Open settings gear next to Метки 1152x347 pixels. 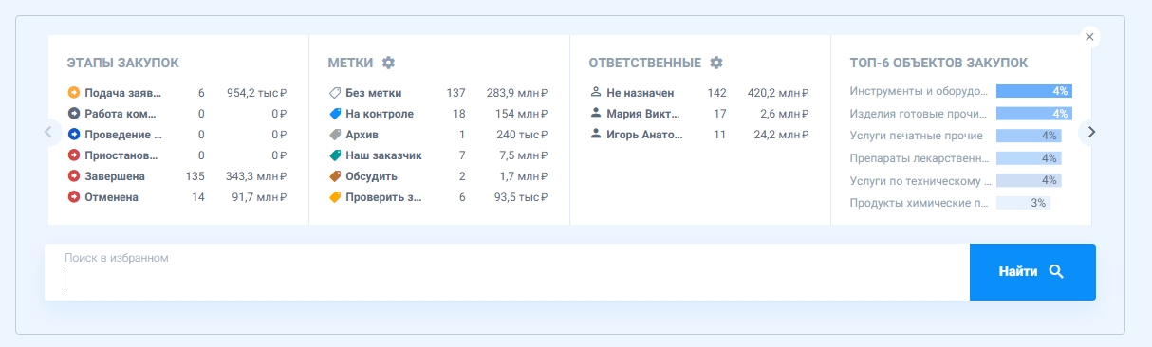tap(388, 63)
